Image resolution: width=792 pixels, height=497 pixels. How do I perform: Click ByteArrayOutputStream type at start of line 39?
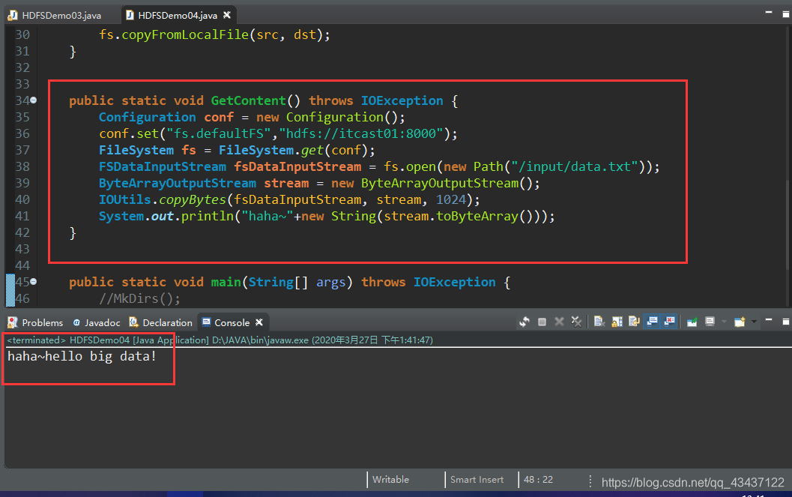pyautogui.click(x=178, y=183)
